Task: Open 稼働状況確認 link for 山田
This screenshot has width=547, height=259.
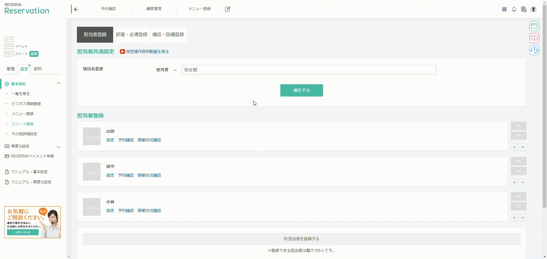Action: point(149,140)
